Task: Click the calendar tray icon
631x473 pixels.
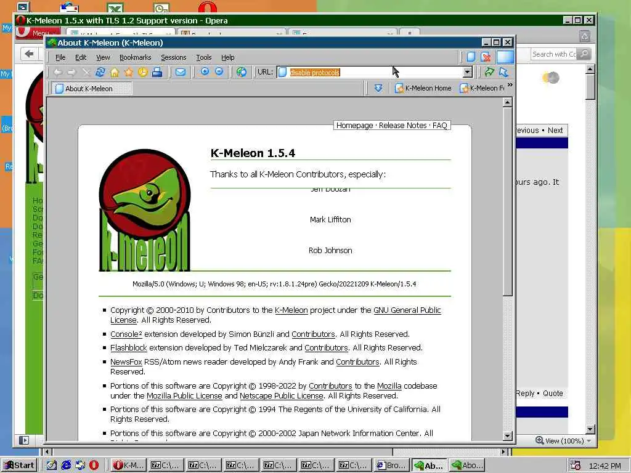Action: pyautogui.click(x=576, y=466)
